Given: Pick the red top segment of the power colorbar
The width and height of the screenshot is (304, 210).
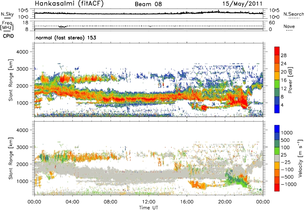Looking at the screenshot, I should coord(277,51).
